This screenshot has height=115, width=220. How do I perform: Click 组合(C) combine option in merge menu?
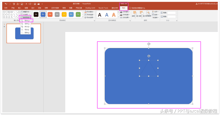pyautogui.click(x=25, y=24)
